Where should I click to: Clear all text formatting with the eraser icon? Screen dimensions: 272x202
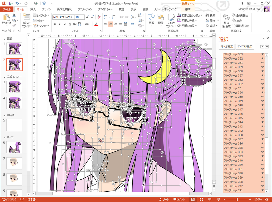point(99,17)
